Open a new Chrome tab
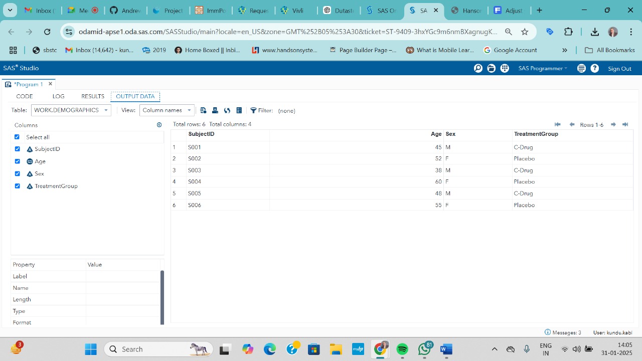The height and width of the screenshot is (361, 642). [539, 10]
